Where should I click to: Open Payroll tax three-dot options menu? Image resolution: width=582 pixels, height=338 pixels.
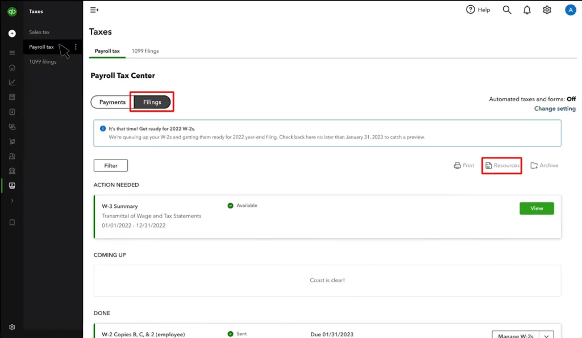(x=76, y=47)
